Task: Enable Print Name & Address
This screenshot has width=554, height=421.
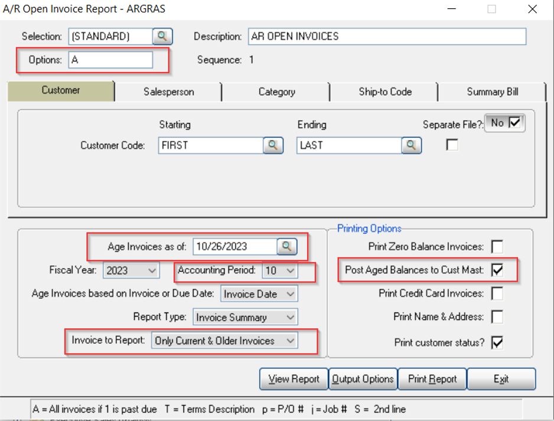Action: [x=497, y=317]
